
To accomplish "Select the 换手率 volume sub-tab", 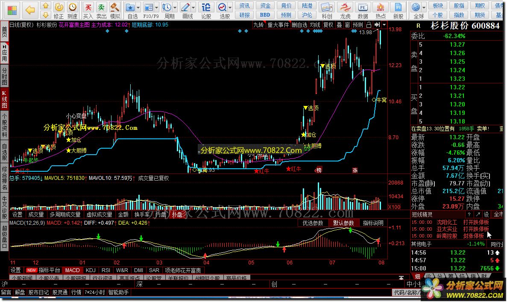I will coord(142,215).
